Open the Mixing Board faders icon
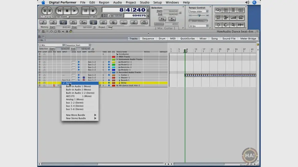This screenshot has height=167, width=298. pyautogui.click(x=241, y=10)
